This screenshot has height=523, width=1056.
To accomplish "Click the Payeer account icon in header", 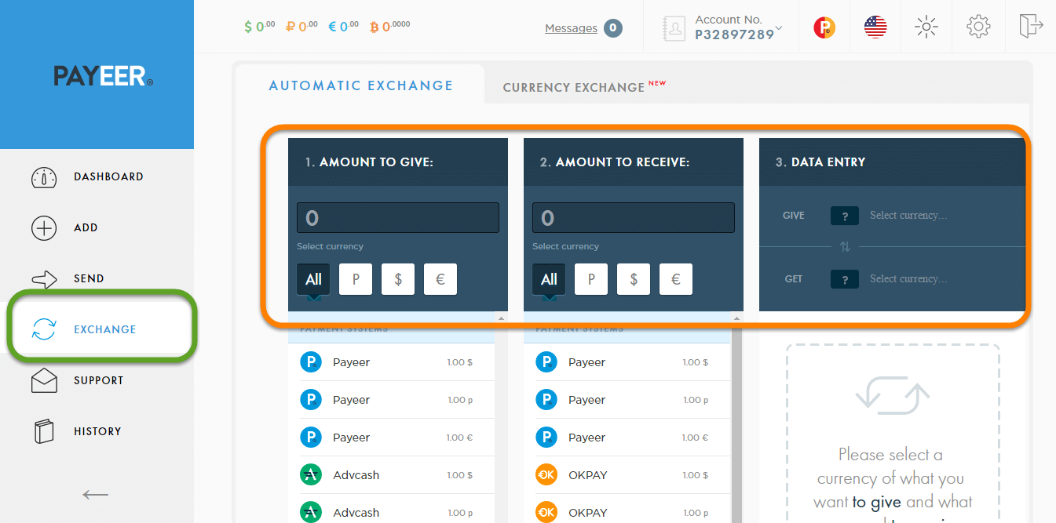I will point(824,26).
